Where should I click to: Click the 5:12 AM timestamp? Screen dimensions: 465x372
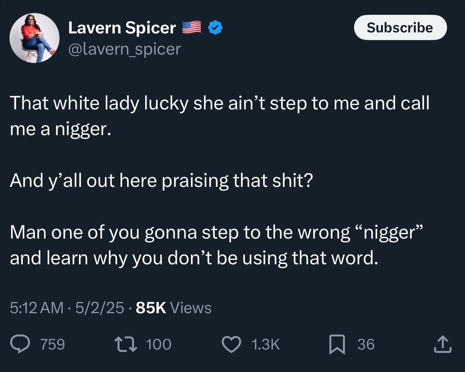click(36, 308)
